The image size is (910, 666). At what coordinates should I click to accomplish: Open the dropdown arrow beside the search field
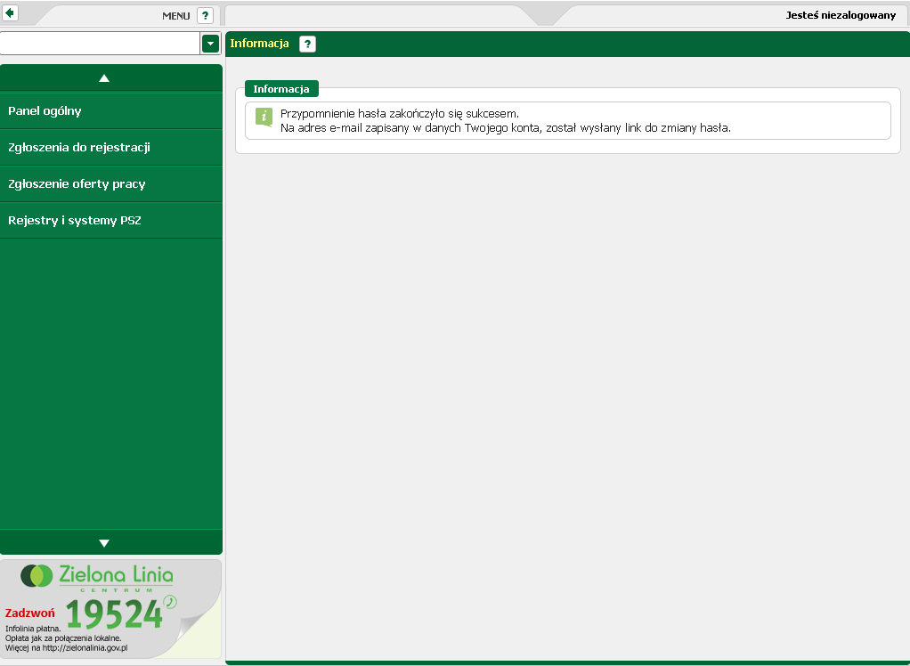(x=210, y=44)
